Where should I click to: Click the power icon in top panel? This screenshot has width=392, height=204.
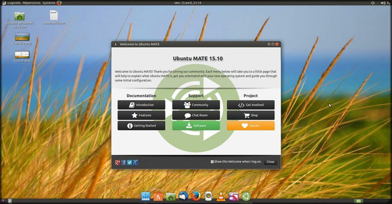[x=373, y=3]
